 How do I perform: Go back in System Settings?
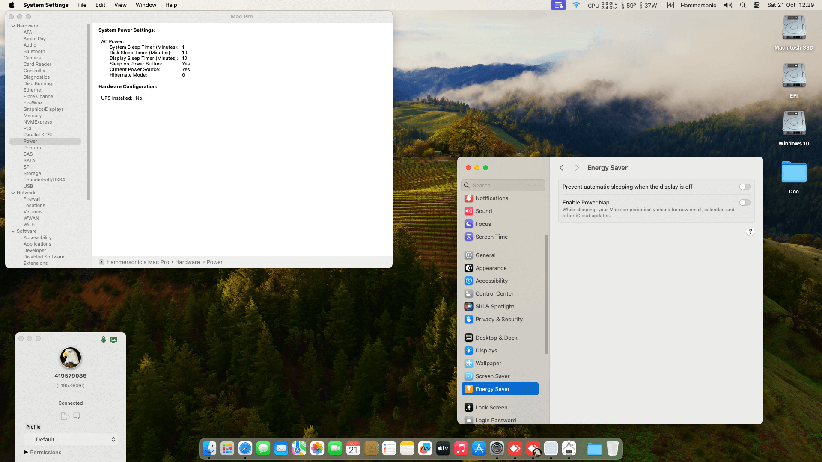(x=561, y=168)
